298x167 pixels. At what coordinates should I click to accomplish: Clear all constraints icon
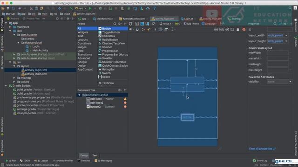pos(143,30)
